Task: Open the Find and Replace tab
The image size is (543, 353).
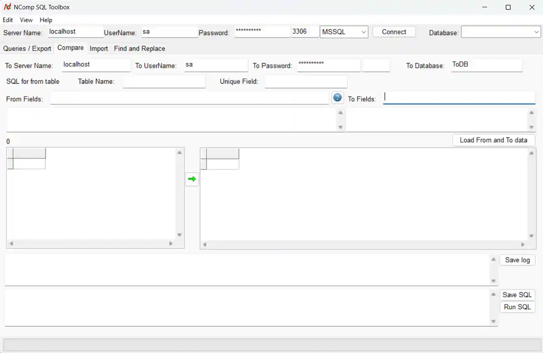Action: (139, 49)
